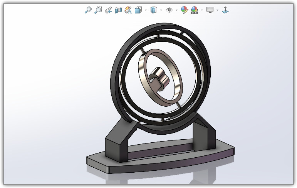Open the Edit Appearance tool
The height and width of the screenshot is (188, 297).
(x=185, y=10)
